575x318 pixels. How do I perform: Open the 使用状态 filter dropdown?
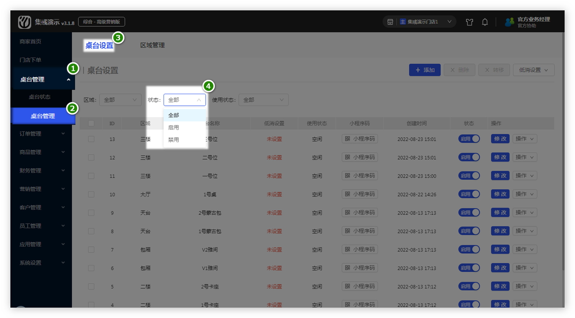263,100
